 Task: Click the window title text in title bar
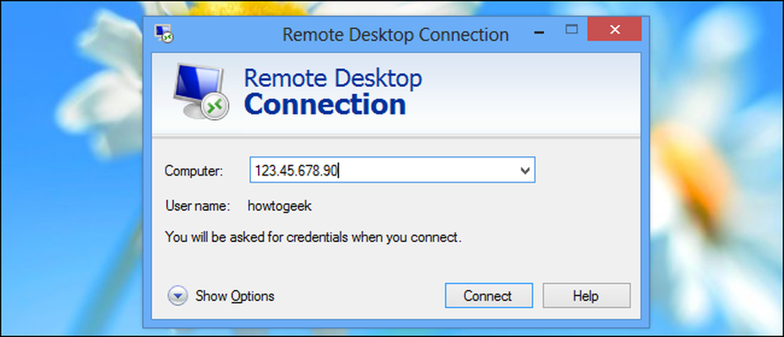395,34
